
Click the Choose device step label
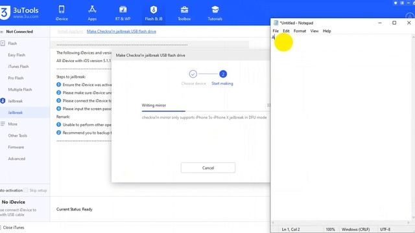(x=193, y=83)
